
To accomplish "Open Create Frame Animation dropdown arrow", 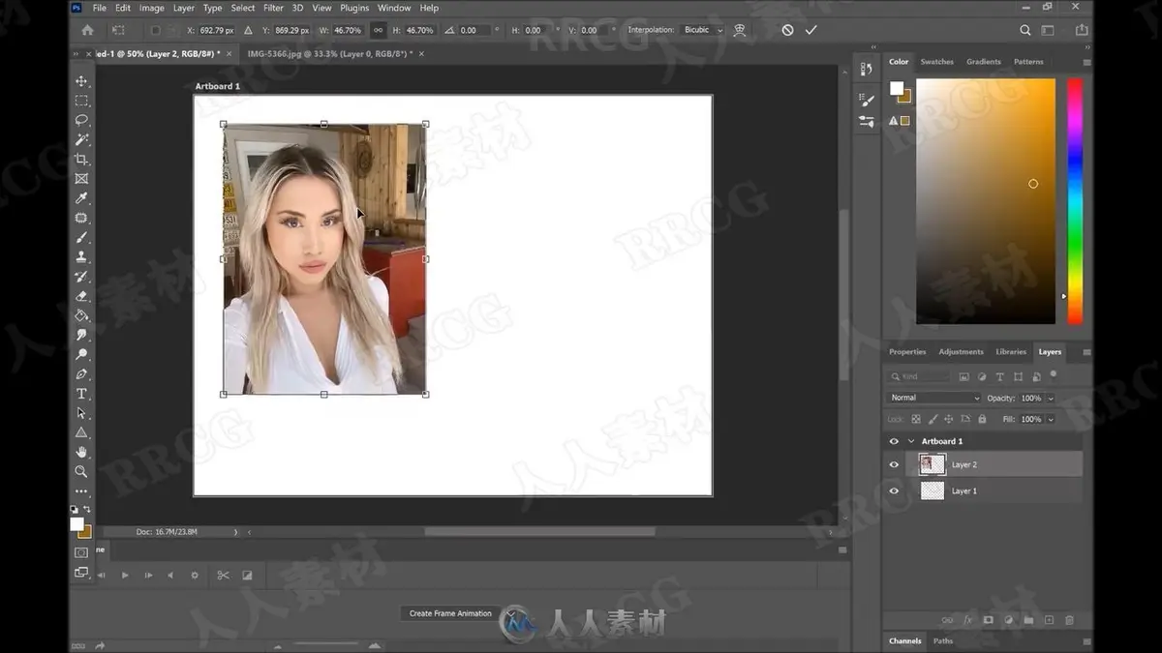I will [x=509, y=613].
